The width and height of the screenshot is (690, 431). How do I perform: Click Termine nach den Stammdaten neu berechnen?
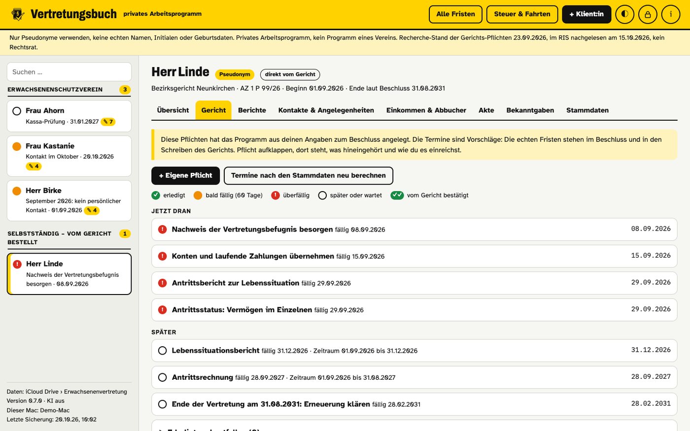click(x=309, y=176)
